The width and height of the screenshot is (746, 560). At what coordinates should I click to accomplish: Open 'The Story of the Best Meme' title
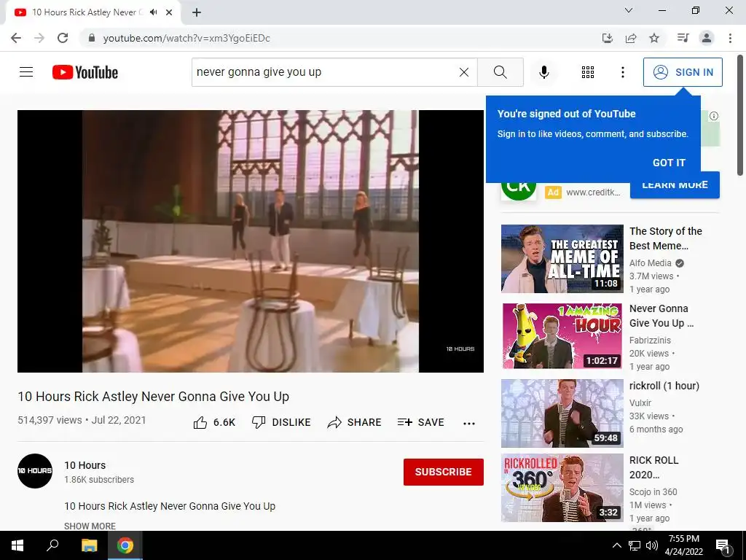coord(666,238)
